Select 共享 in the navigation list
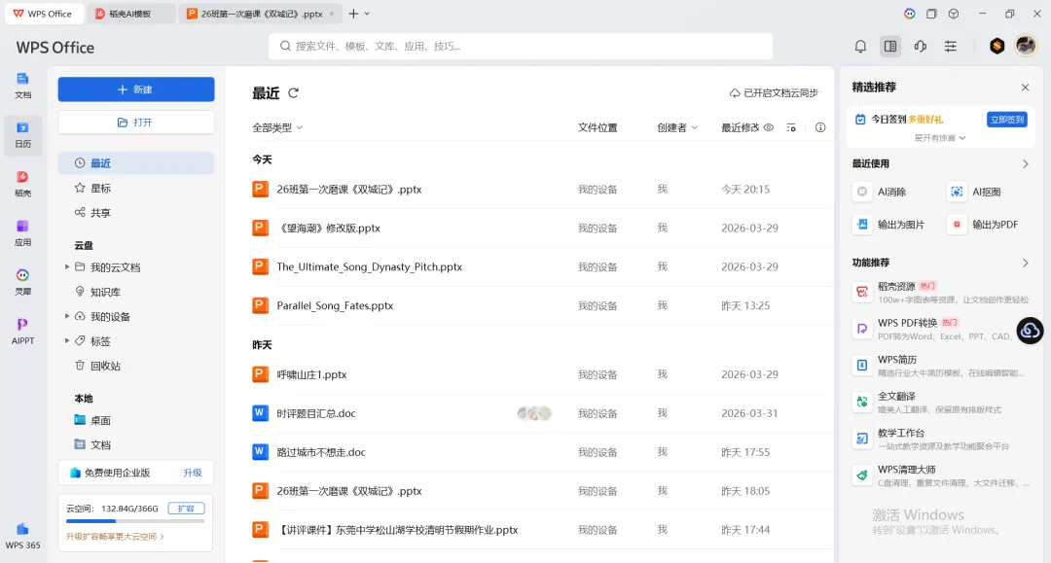1051x563 pixels. (136, 213)
